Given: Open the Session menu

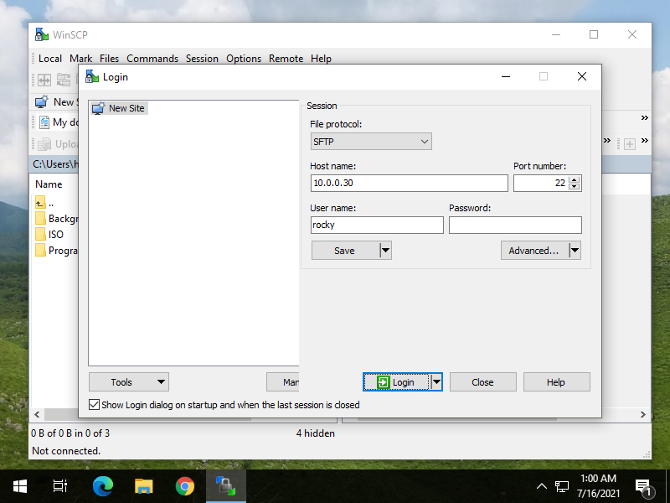Looking at the screenshot, I should click(202, 59).
